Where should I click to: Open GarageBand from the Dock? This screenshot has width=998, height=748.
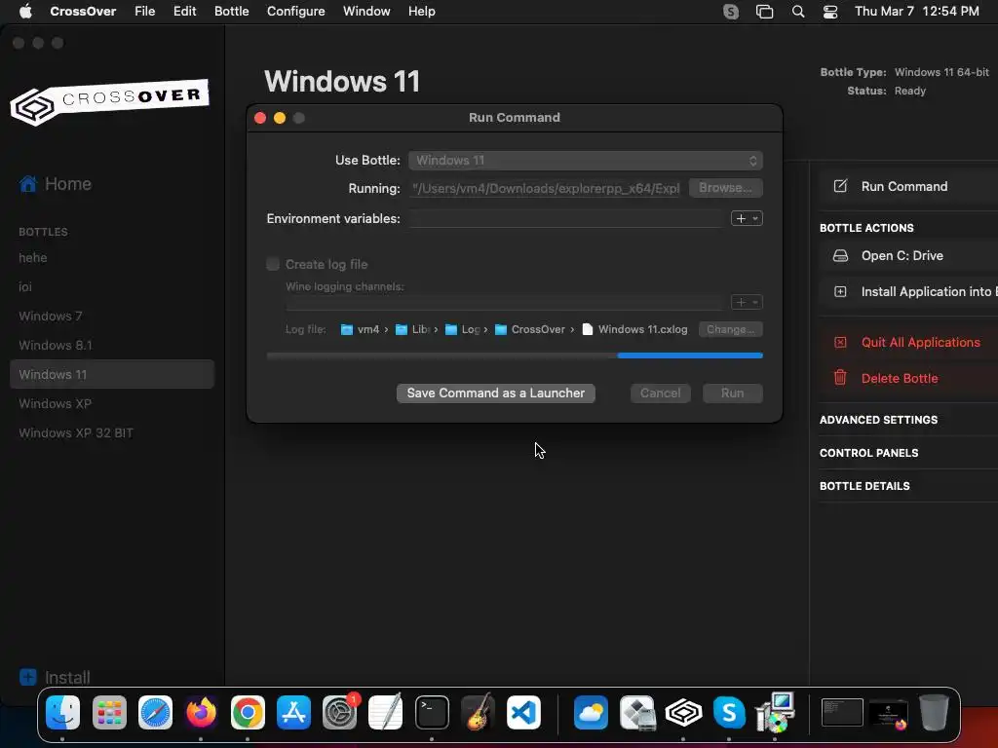tap(478, 712)
